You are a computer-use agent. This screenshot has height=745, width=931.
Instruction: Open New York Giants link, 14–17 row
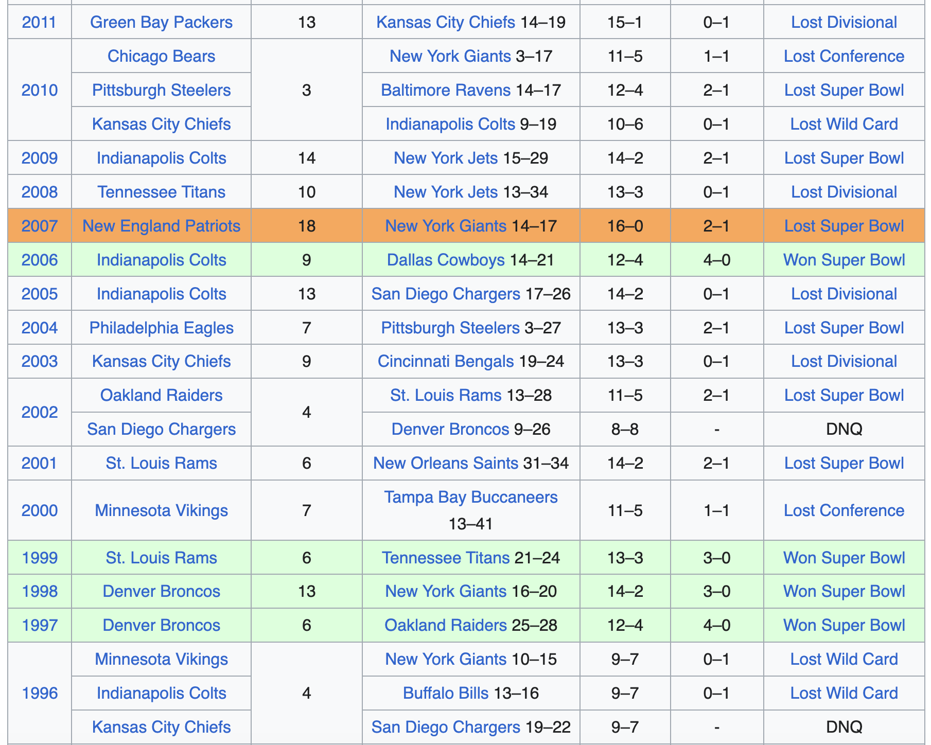click(x=446, y=226)
